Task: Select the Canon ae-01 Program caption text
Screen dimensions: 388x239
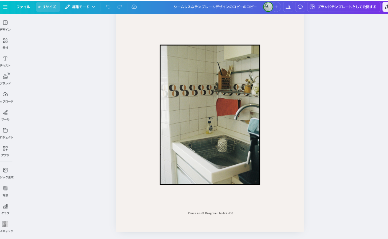Action: click(x=210, y=213)
